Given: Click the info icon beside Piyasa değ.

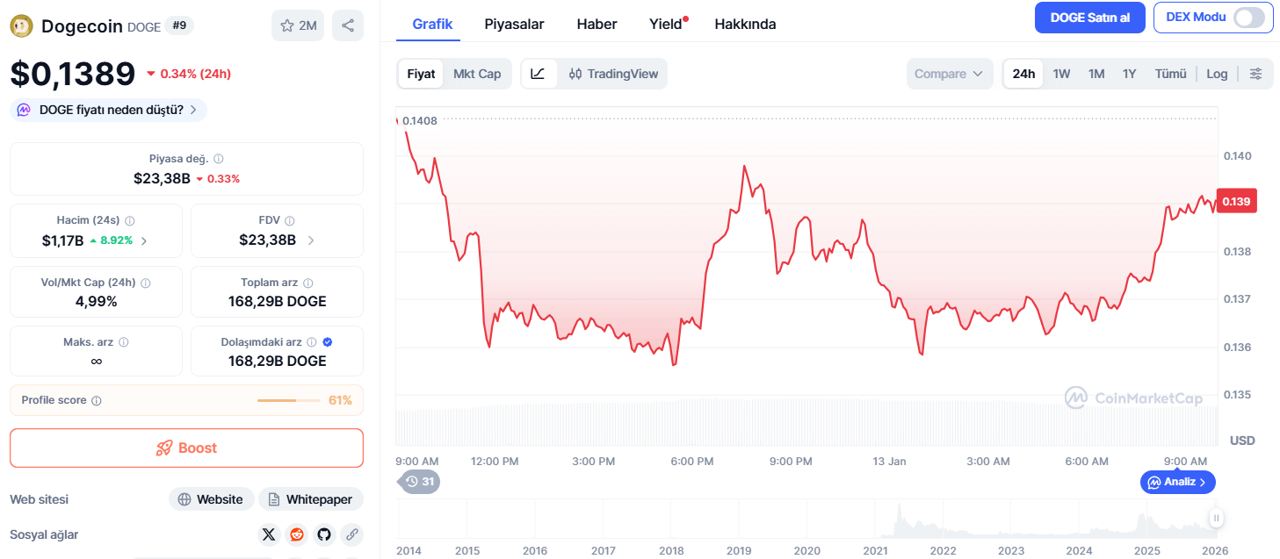Looking at the screenshot, I should tap(219, 159).
